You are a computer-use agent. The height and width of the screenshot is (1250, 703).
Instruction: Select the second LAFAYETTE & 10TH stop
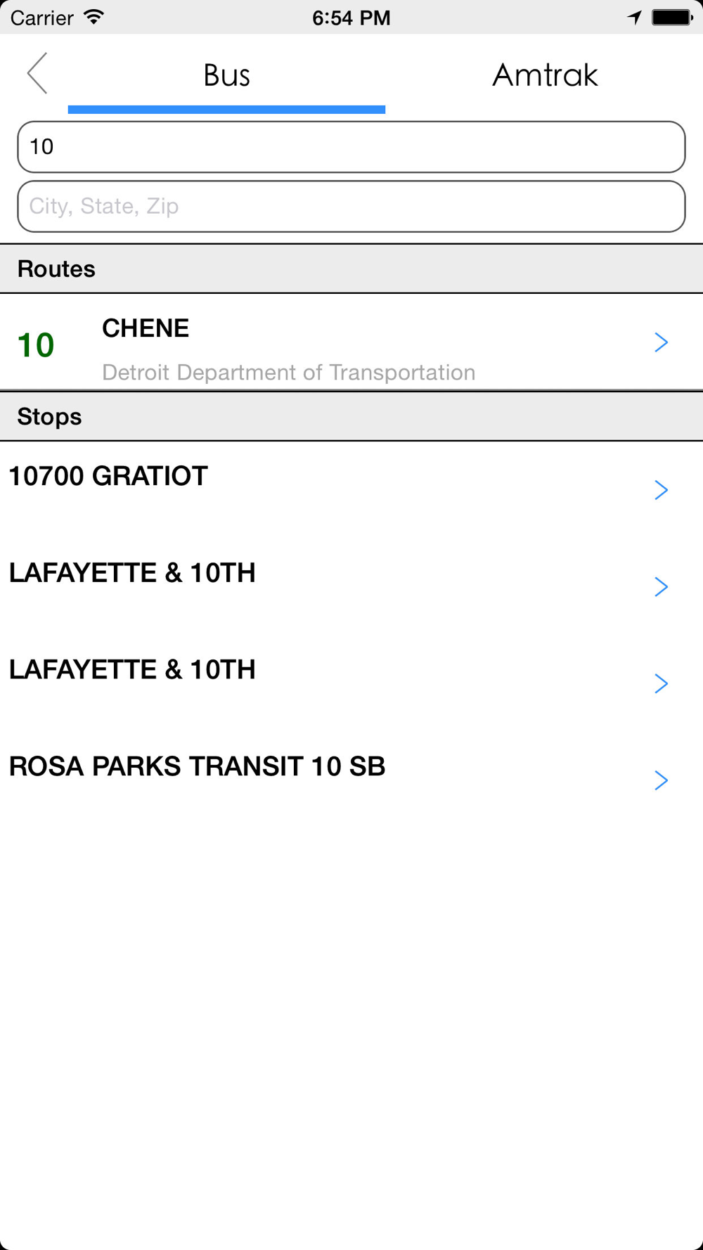pyautogui.click(x=132, y=670)
